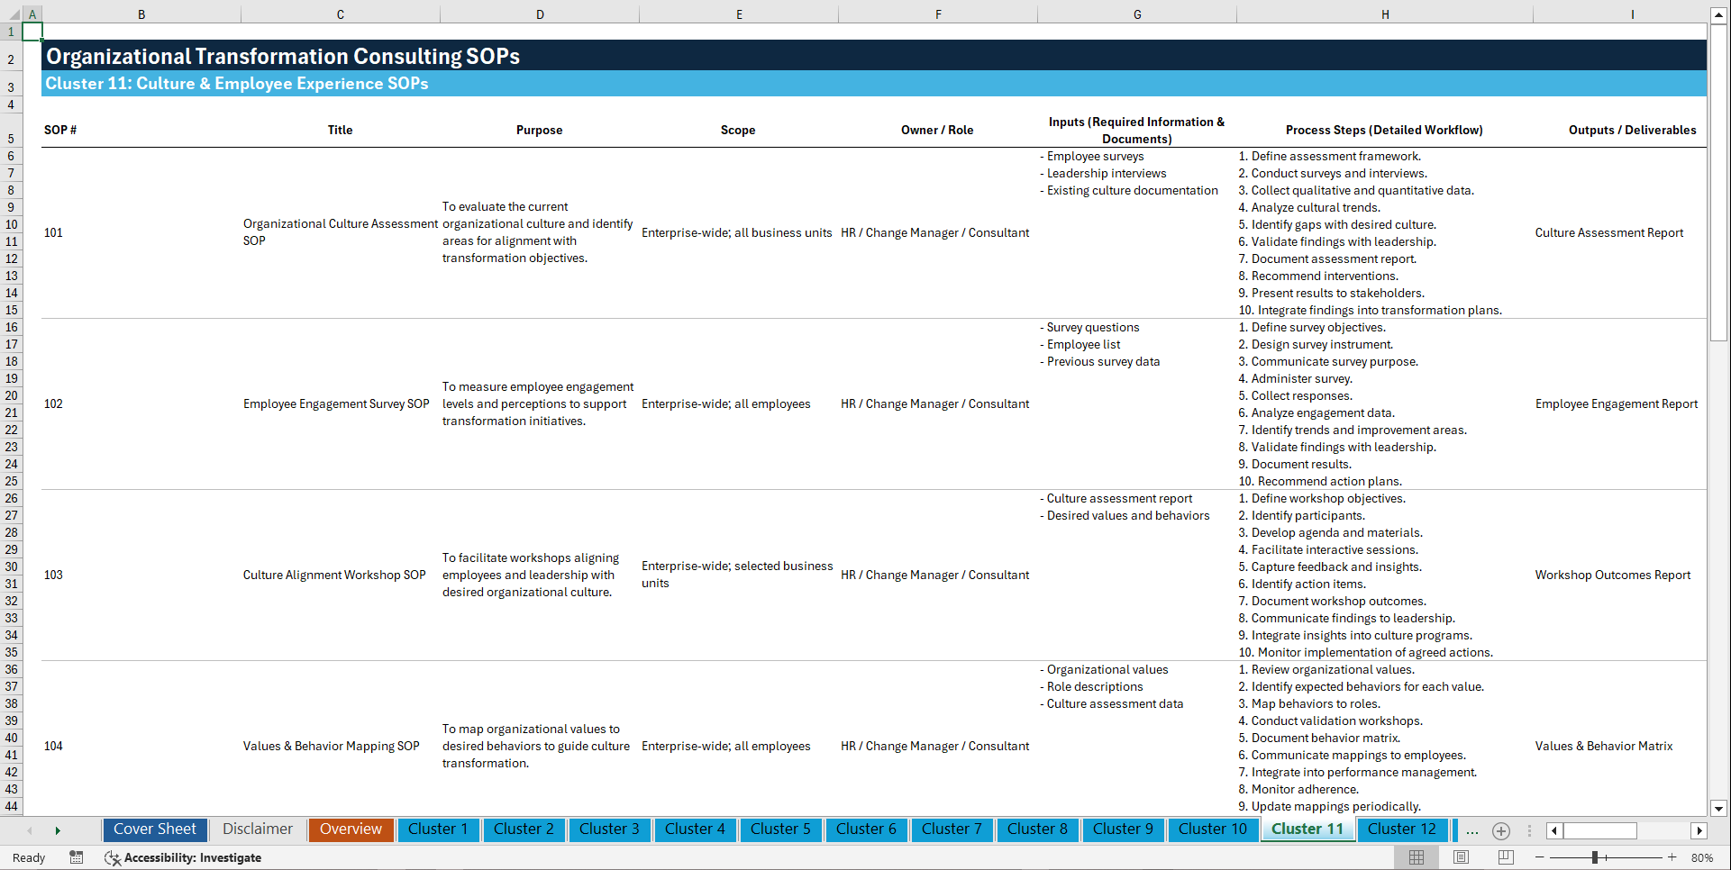Open the Overview sheet tab
1731x870 pixels.
coord(351,829)
